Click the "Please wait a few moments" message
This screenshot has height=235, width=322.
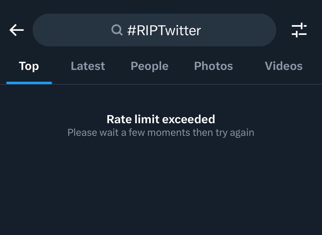coord(161,132)
